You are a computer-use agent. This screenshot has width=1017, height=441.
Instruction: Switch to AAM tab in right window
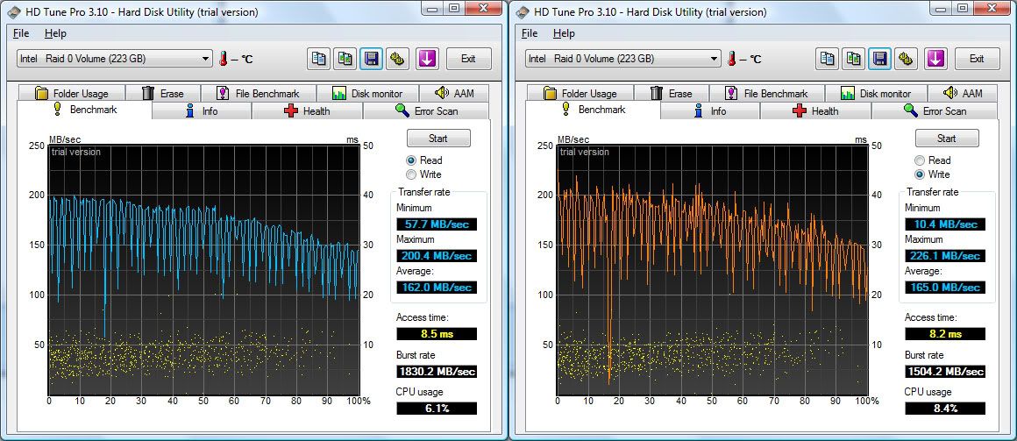tap(963, 94)
